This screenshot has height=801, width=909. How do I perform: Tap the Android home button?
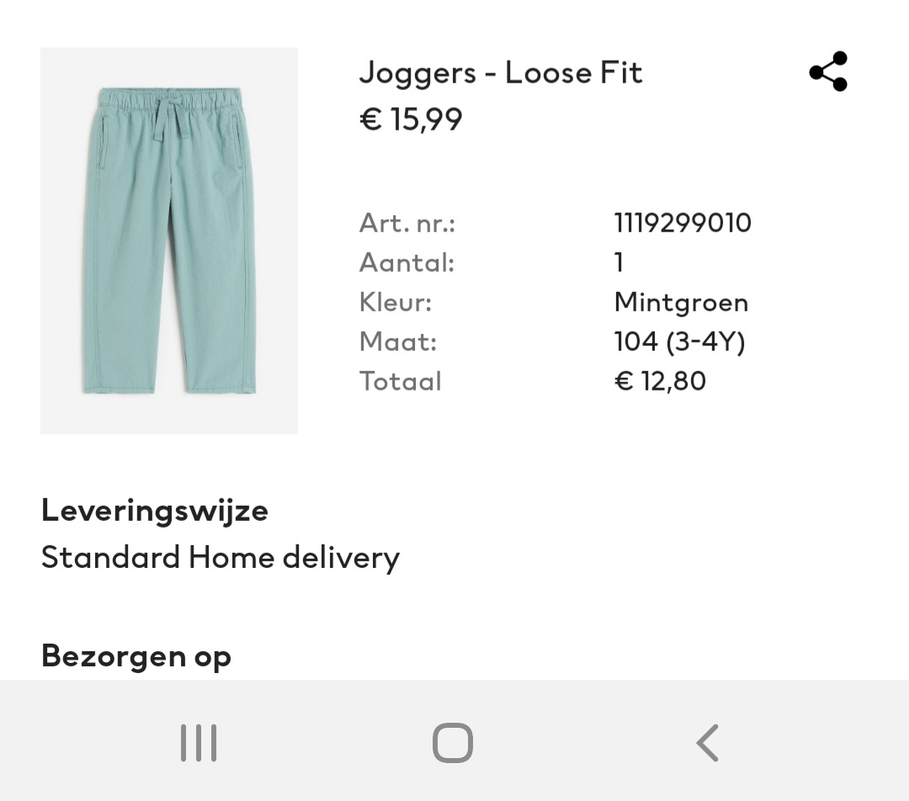[x=453, y=742]
